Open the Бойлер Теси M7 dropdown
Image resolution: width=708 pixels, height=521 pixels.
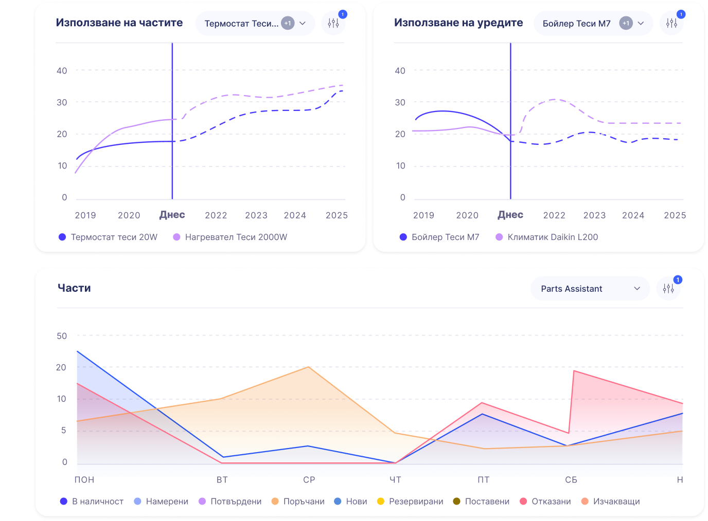point(593,23)
